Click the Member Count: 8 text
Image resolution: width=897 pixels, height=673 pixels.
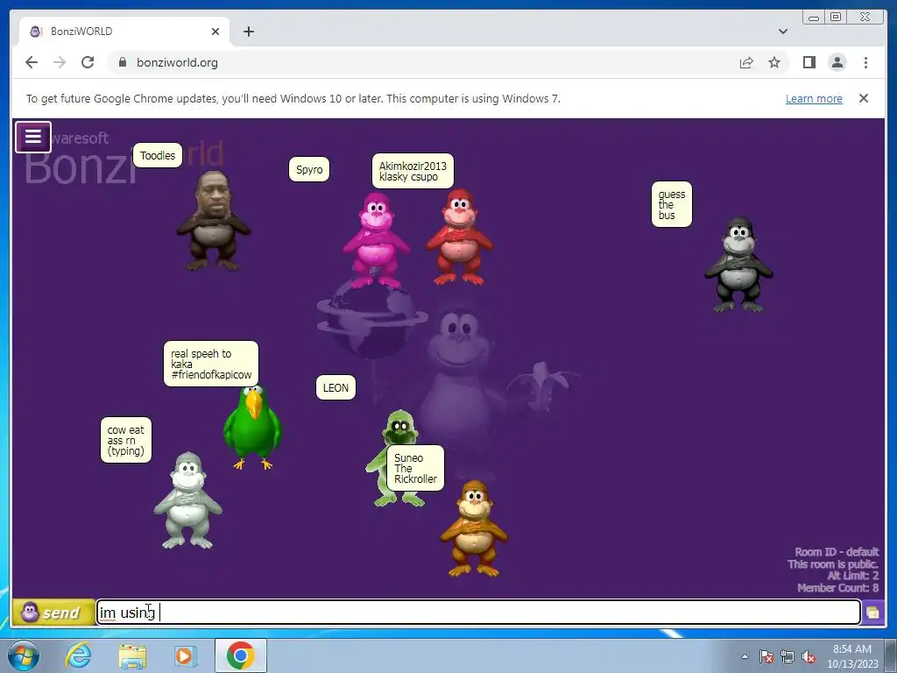(838, 588)
